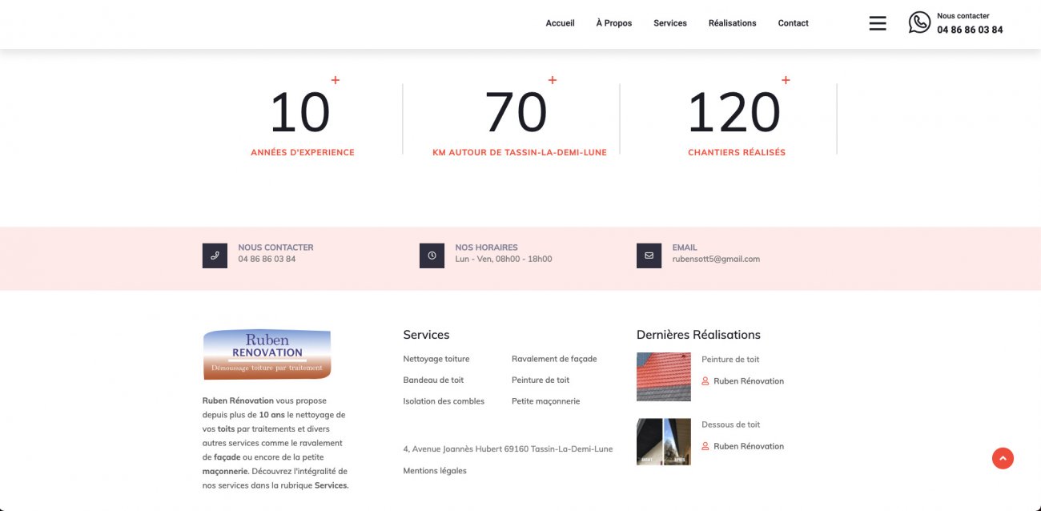Image resolution: width=1041 pixels, height=511 pixels.
Task: Click the rubensott5@gmail.com email address
Action: click(x=716, y=259)
